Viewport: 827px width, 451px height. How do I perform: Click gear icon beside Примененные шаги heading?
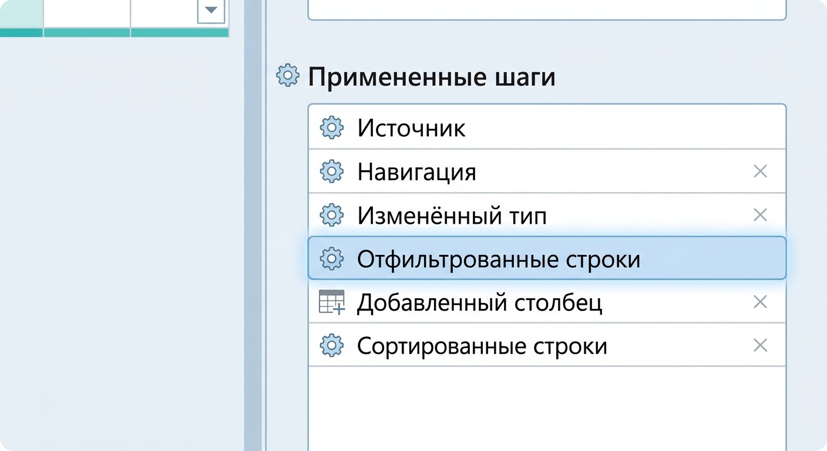[287, 76]
